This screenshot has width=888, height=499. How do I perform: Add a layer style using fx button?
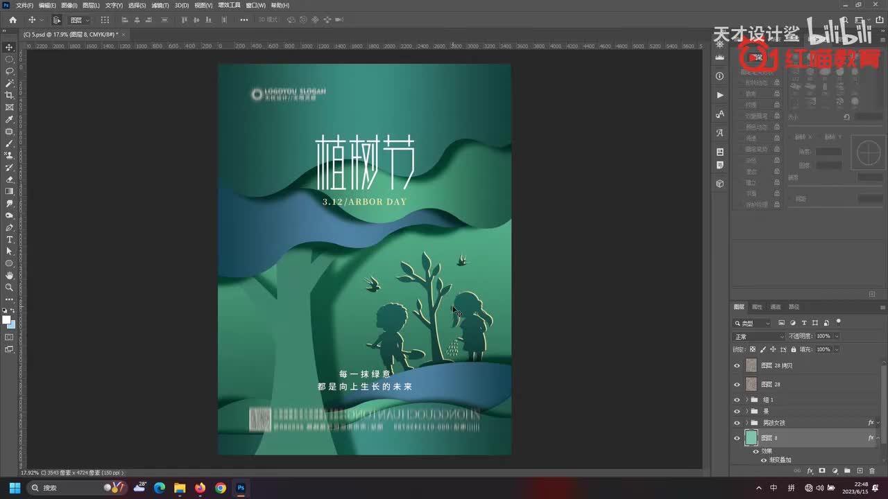coord(810,471)
